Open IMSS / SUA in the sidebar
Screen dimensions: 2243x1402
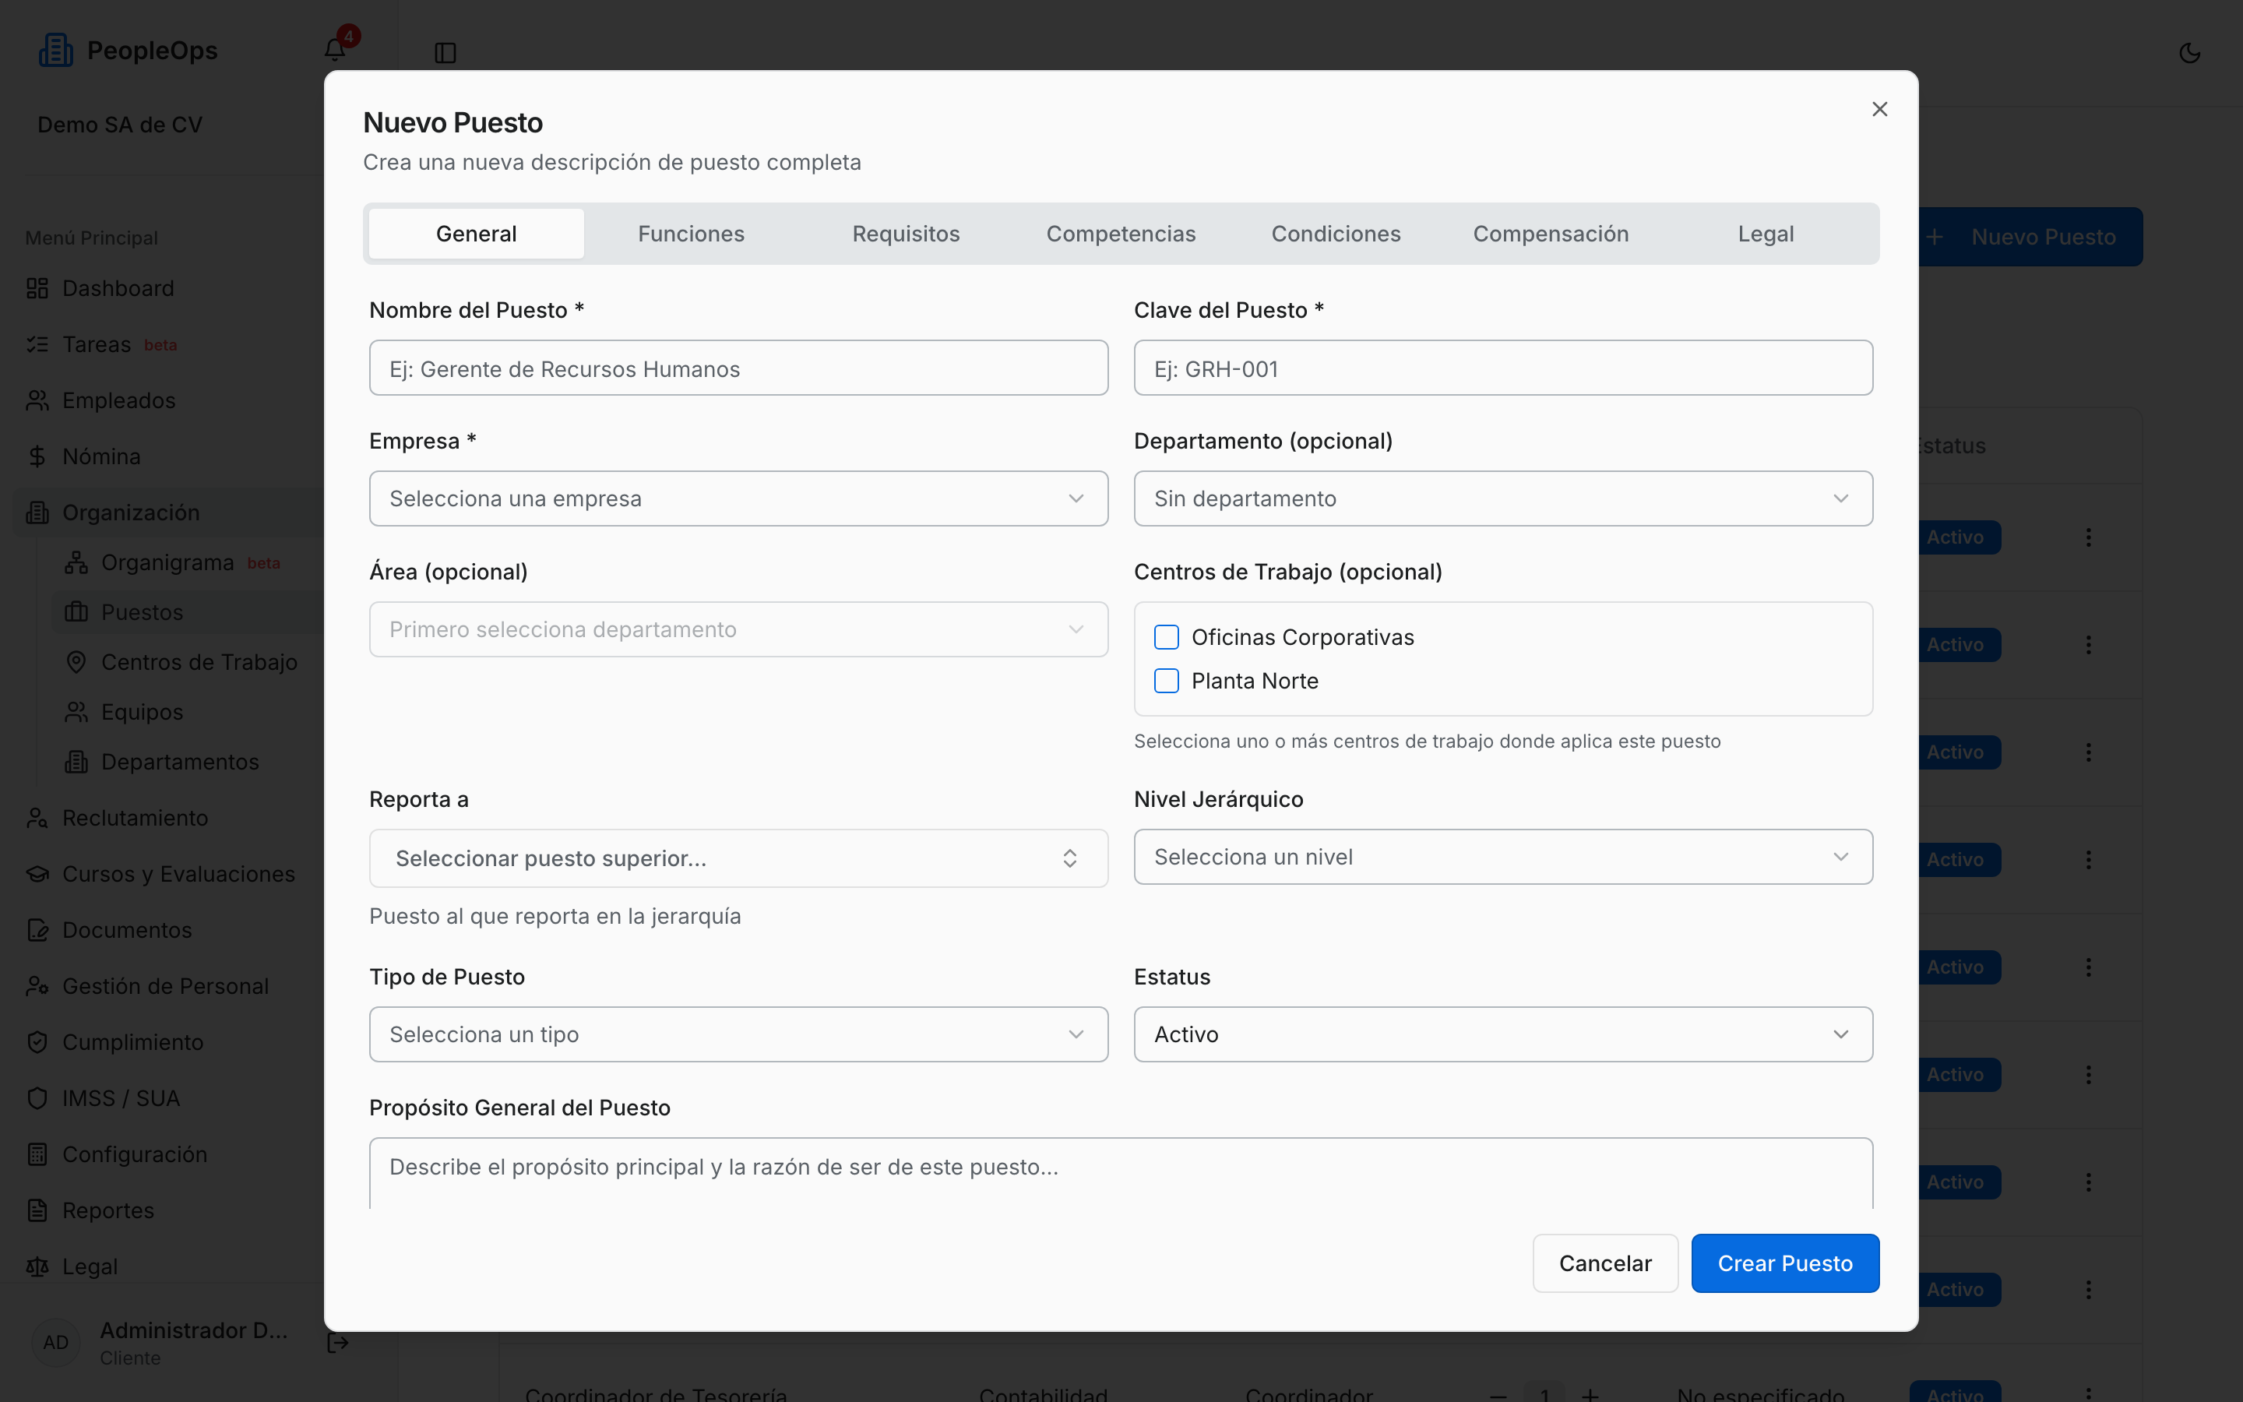coord(121,1098)
